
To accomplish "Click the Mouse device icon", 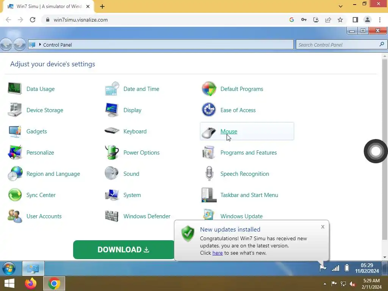I will tap(209, 132).
